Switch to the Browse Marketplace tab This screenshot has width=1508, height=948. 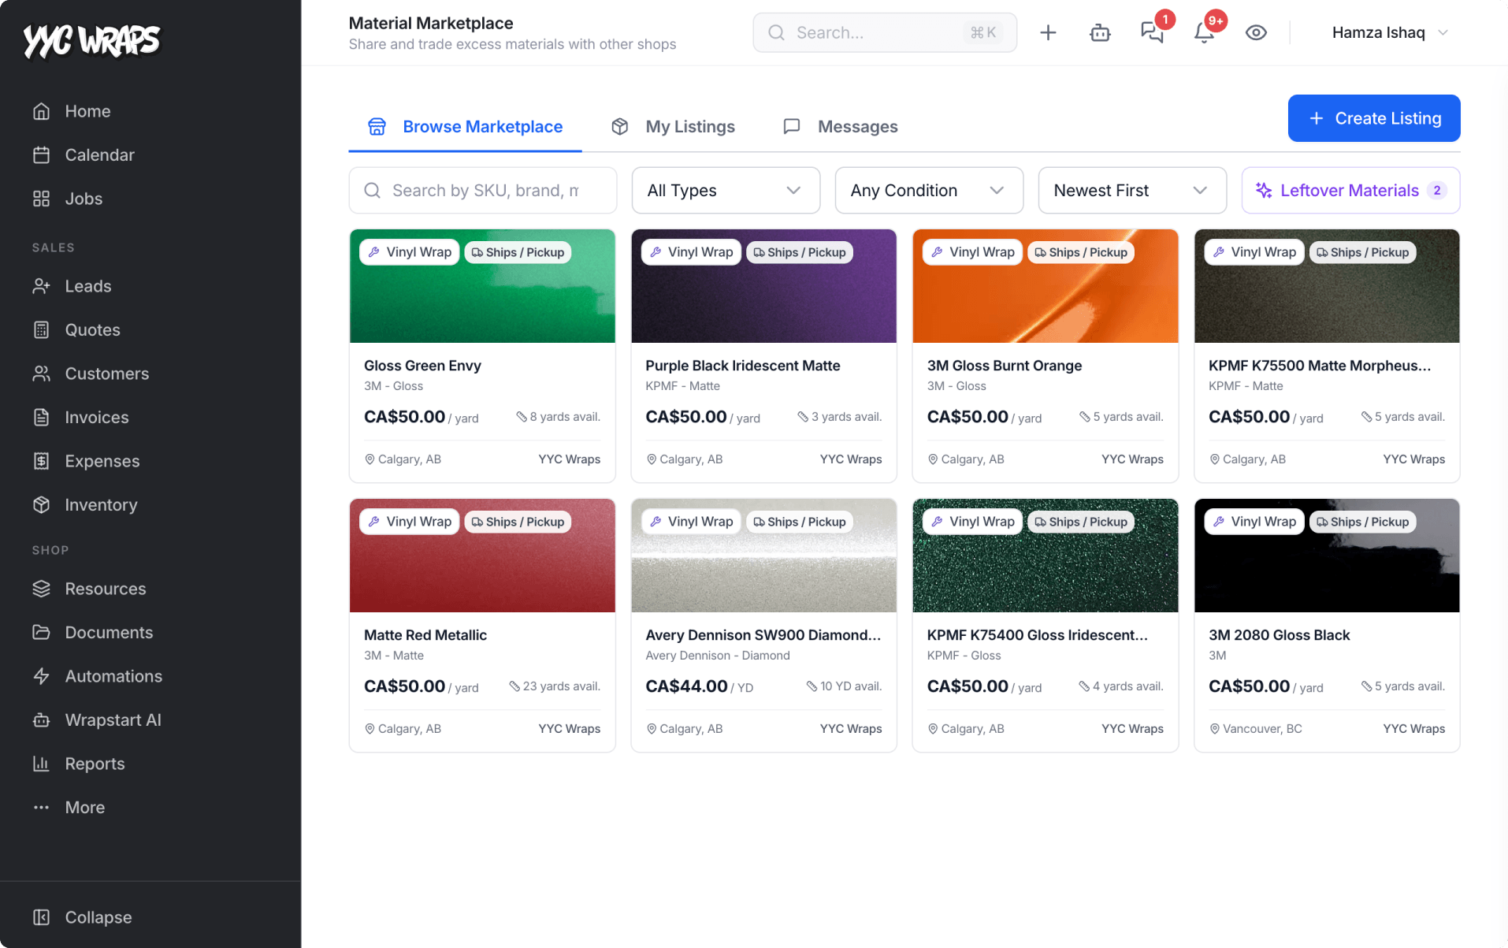pos(465,127)
